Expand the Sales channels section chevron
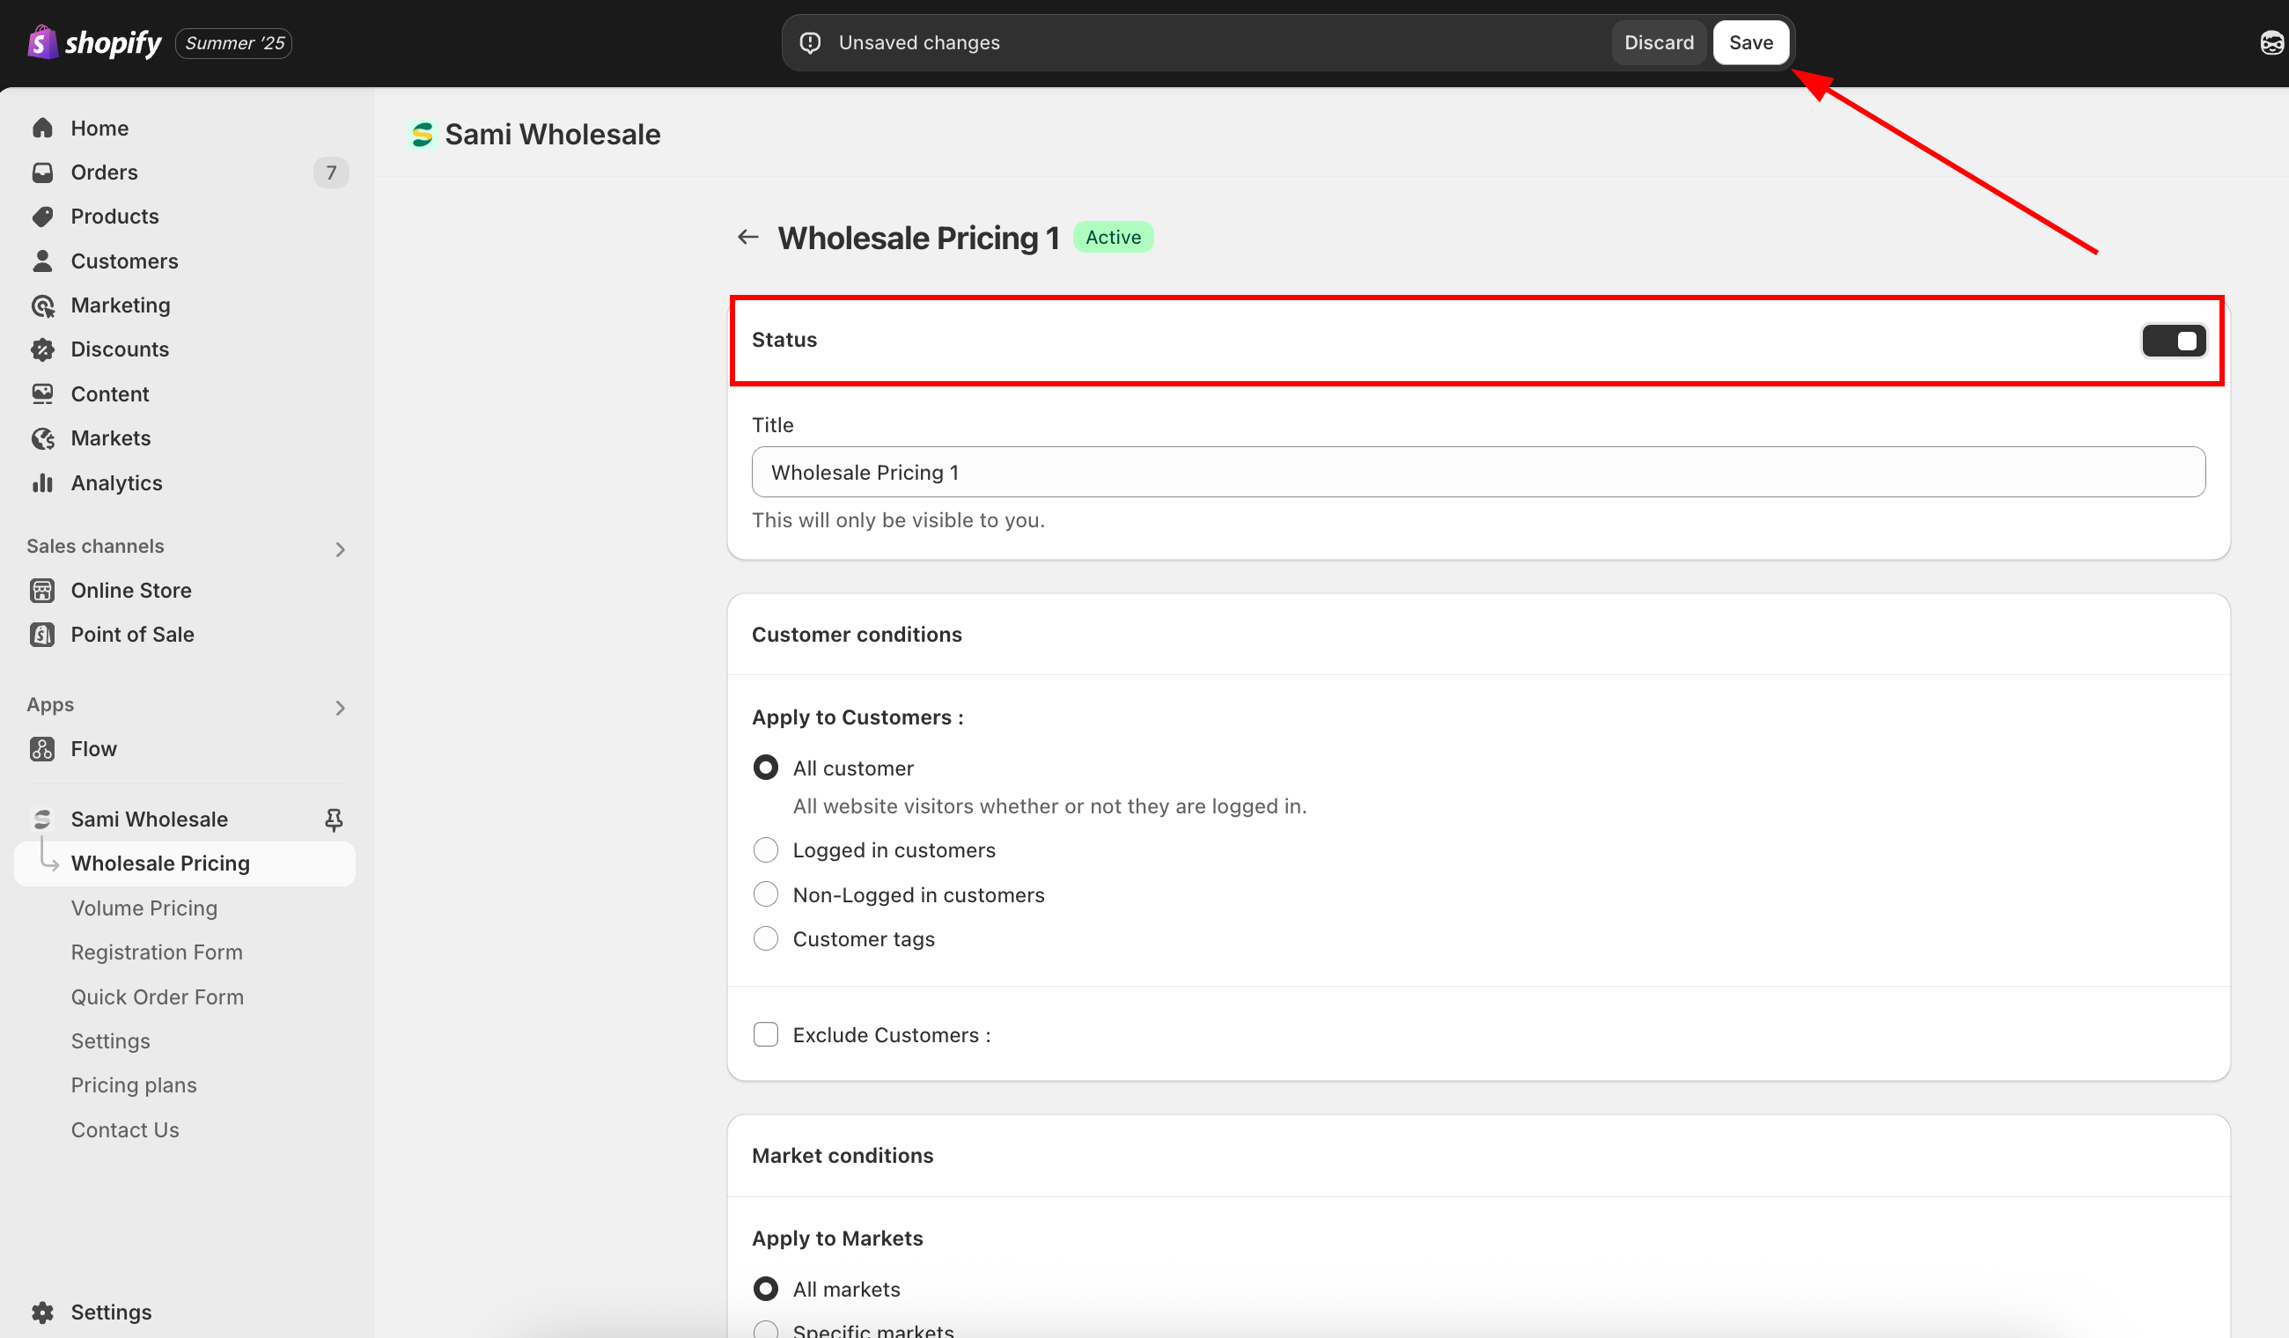This screenshot has height=1338, width=2289. (340, 549)
